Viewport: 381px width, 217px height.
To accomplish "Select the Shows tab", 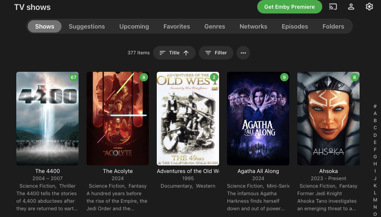I will (x=44, y=26).
